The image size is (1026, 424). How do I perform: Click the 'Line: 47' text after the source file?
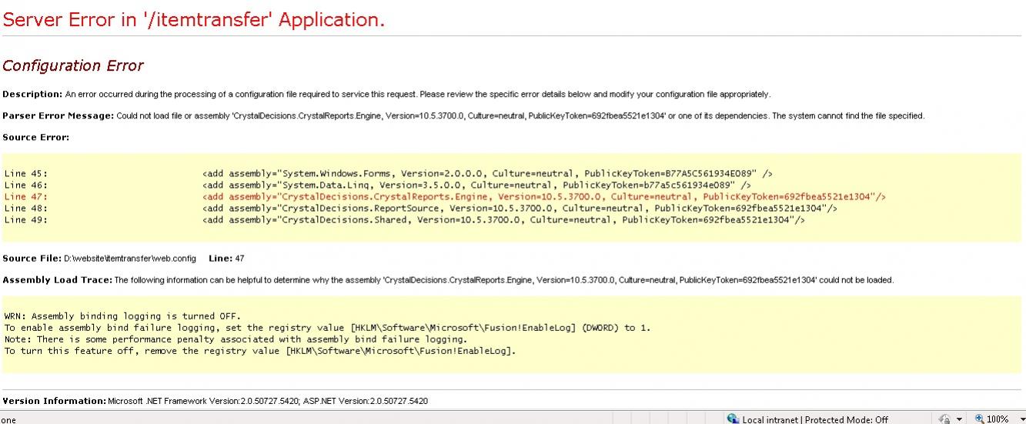(226, 259)
